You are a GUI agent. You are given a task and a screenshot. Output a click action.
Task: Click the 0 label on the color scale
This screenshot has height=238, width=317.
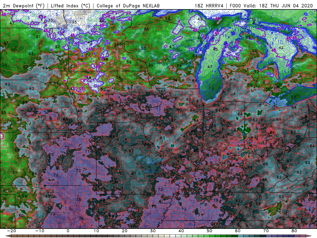pyautogui.click(x=68, y=231)
